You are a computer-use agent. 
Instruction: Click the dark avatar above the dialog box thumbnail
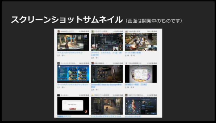pos(58,95)
